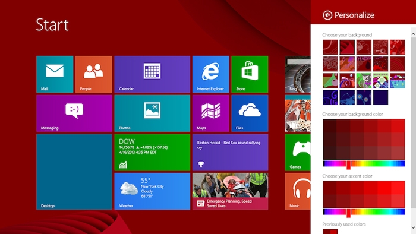Launch the Games tile
The image size is (416, 234).
click(x=298, y=152)
